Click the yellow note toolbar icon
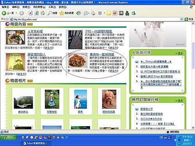Screen dimensions: 195x146 coord(109,13)
